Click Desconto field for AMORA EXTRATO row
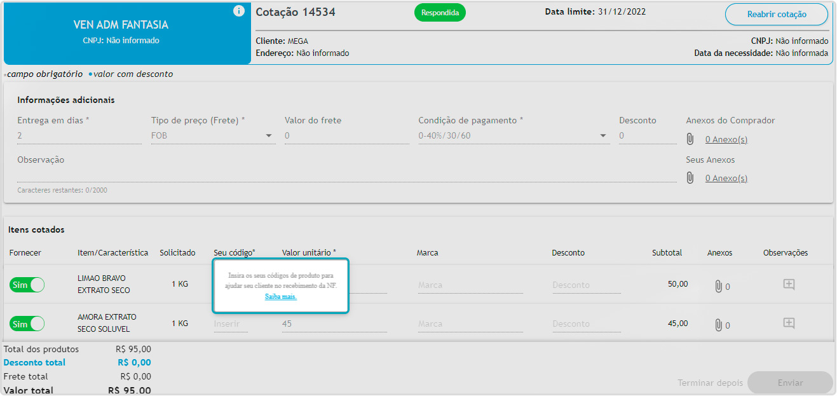The image size is (837, 396). click(x=585, y=324)
